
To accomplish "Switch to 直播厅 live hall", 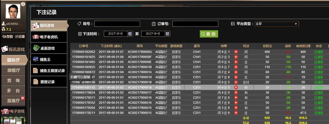I will pyautogui.click(x=13, y=100).
